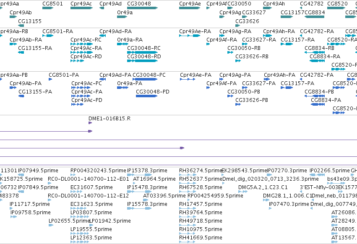The width and height of the screenshot is (357, 244).
Task: Select protein Cpr49Ac-PC
Action: click(x=86, y=83)
